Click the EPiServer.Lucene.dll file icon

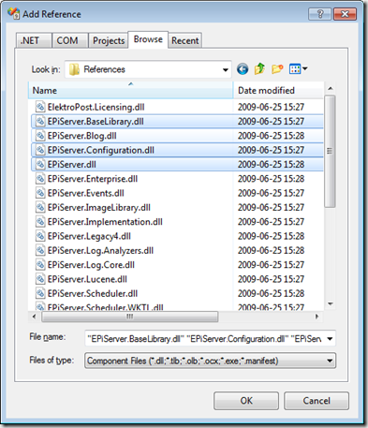(x=40, y=279)
